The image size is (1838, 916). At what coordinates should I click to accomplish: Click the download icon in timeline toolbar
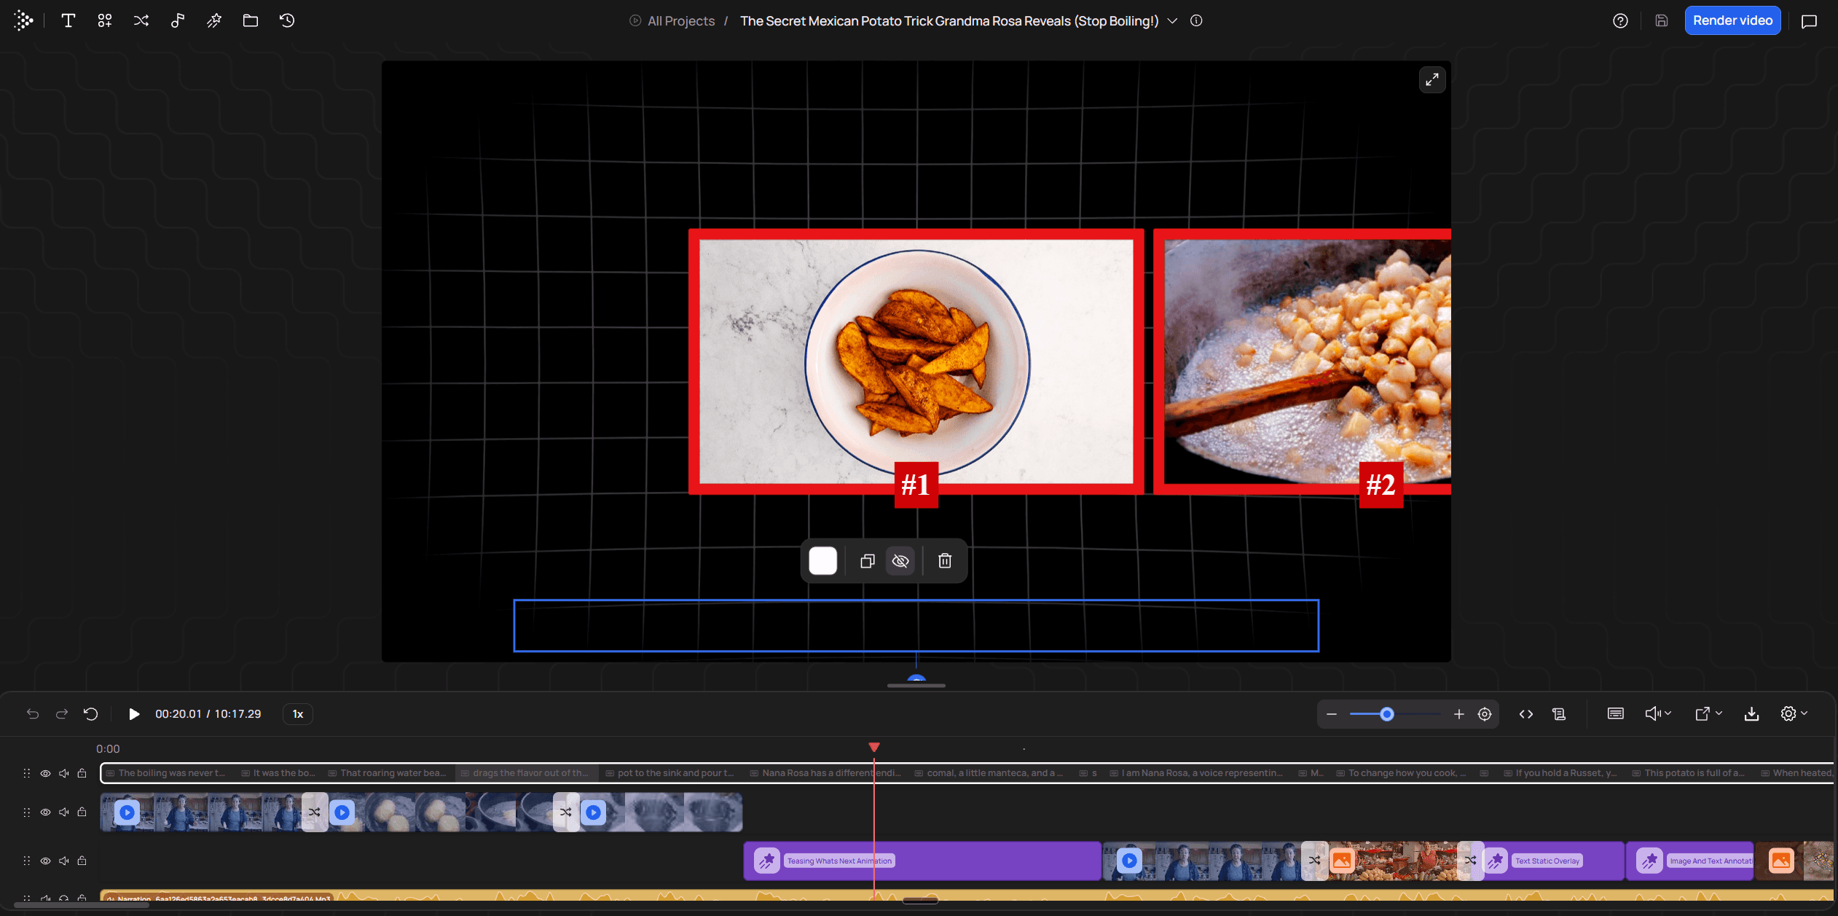coord(1752,714)
